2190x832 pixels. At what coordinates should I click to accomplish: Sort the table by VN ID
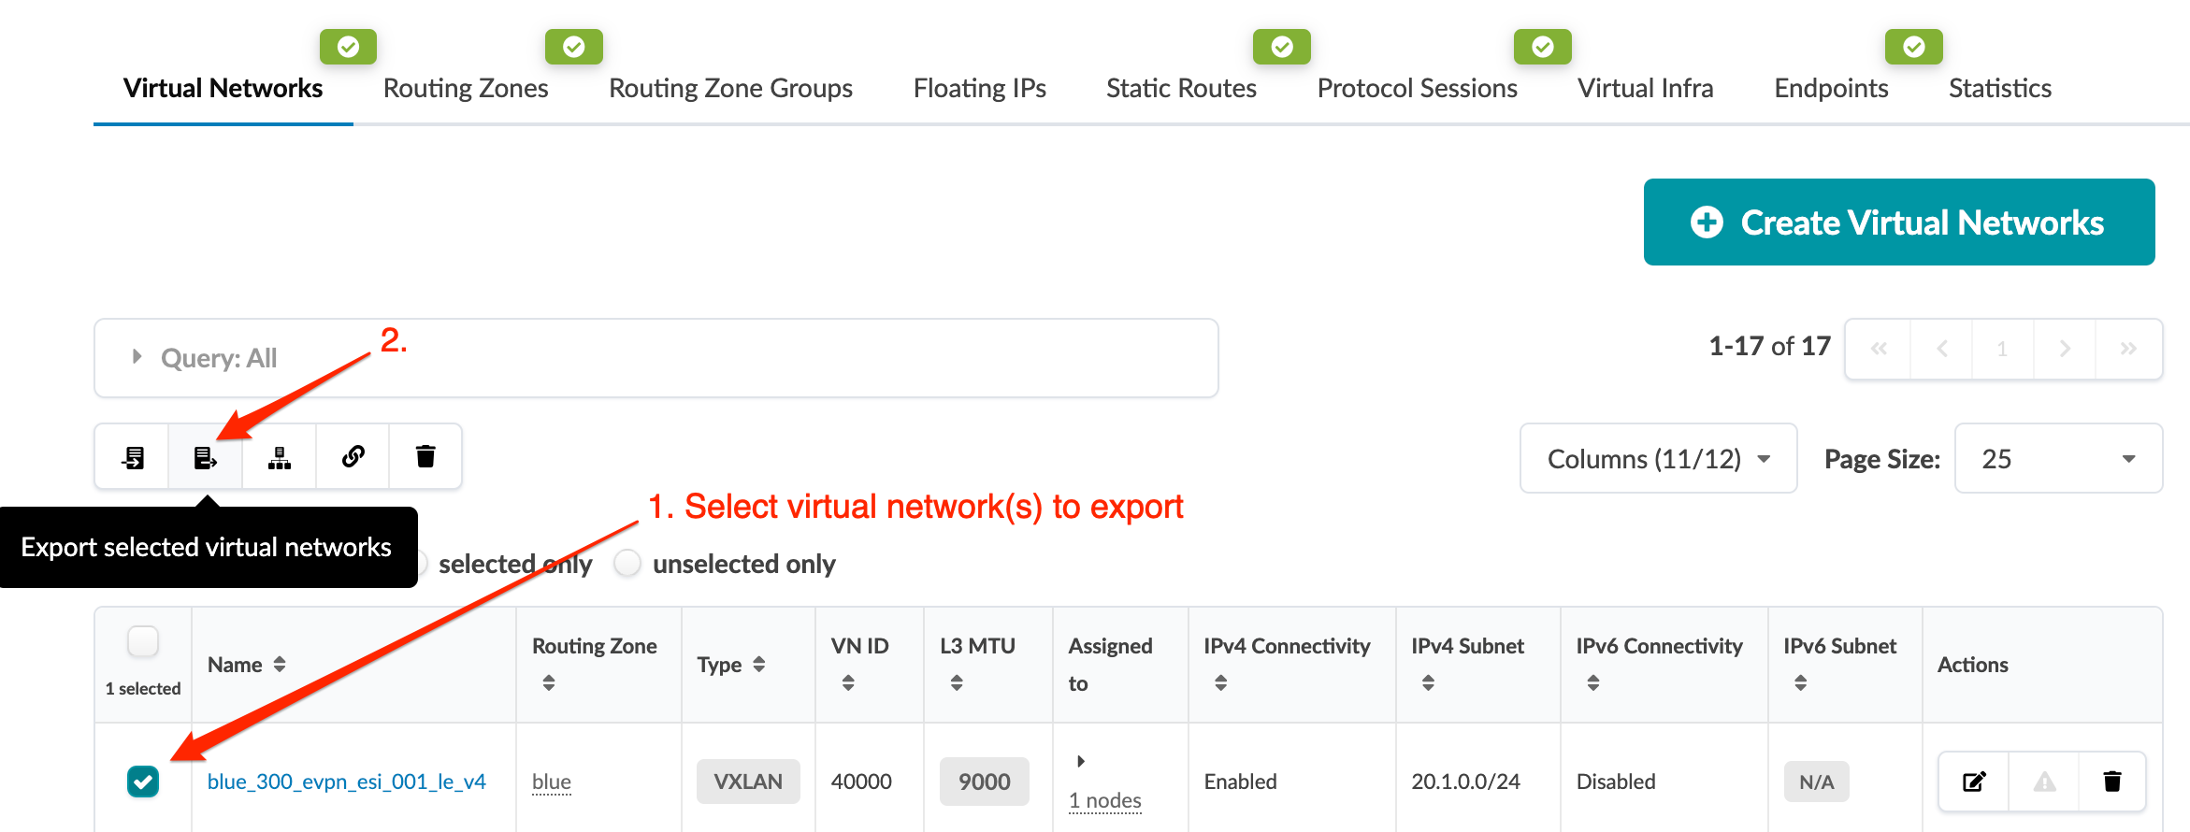pyautogui.click(x=848, y=683)
